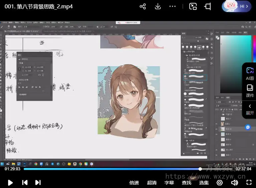Click the blue chat bubble floating icon
Viewport: 256px width, 188px height.
pos(248,127)
